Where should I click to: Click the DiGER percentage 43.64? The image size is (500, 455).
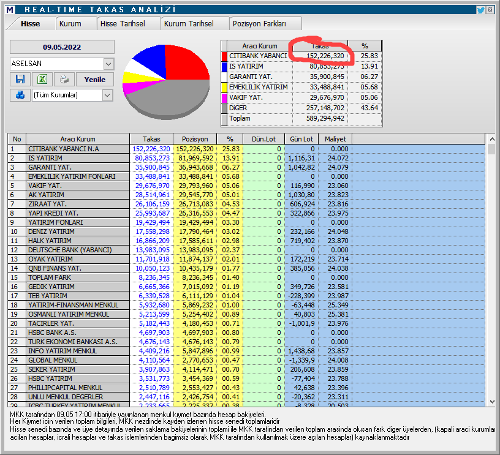[369, 108]
